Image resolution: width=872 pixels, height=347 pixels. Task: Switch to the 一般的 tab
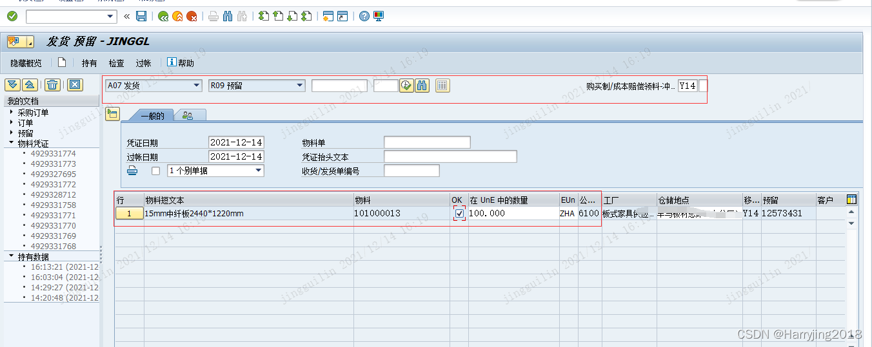point(153,116)
